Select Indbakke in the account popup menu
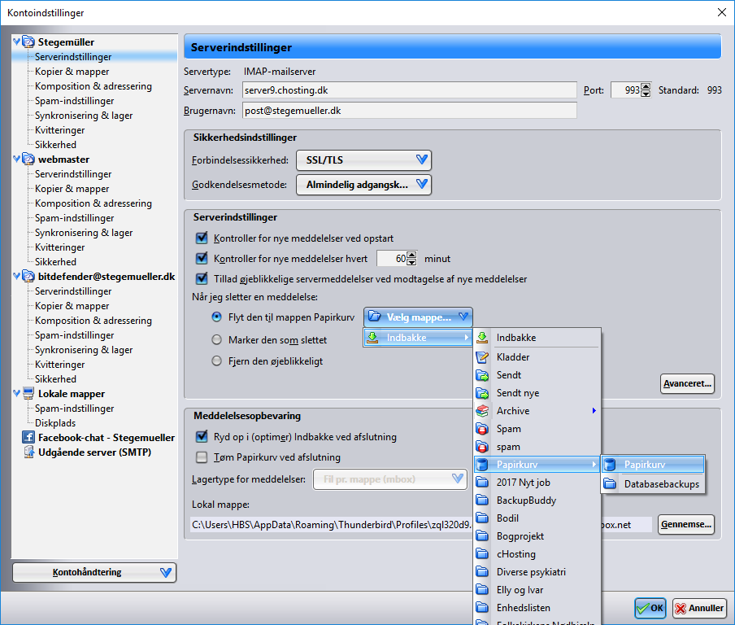Viewport: 735px width, 625px height. tap(417, 338)
